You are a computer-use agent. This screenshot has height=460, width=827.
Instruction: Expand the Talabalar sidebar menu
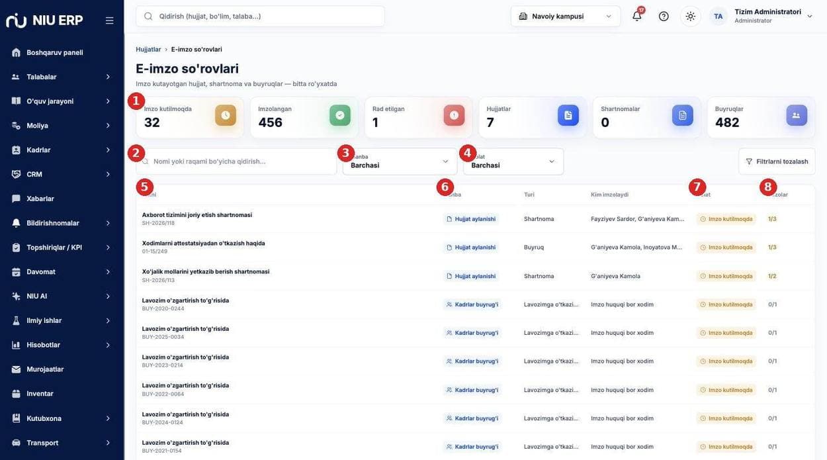point(62,77)
